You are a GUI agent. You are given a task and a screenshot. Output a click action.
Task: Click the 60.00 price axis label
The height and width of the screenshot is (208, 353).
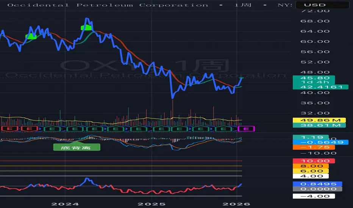pyautogui.click(x=315, y=42)
